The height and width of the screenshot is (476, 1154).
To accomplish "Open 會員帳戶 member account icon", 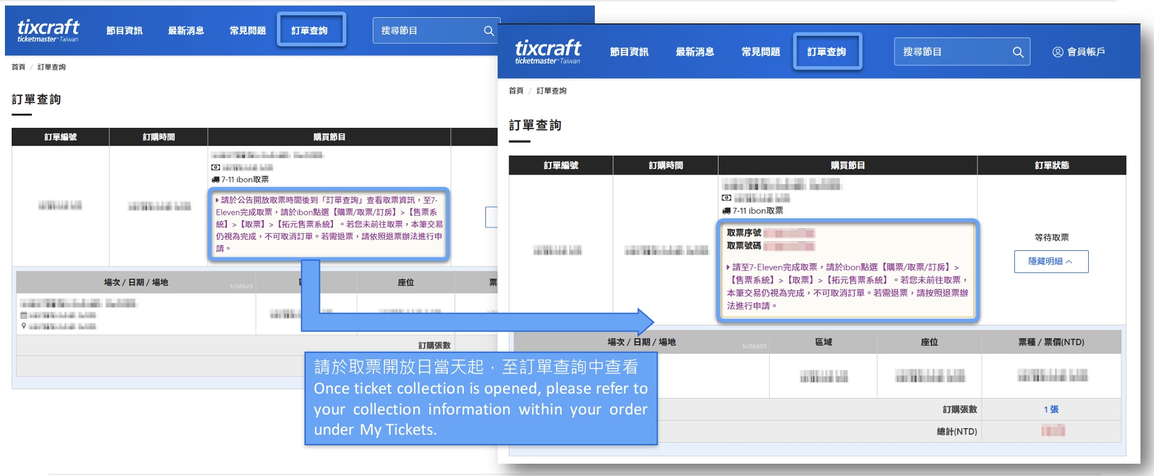I will click(1057, 52).
